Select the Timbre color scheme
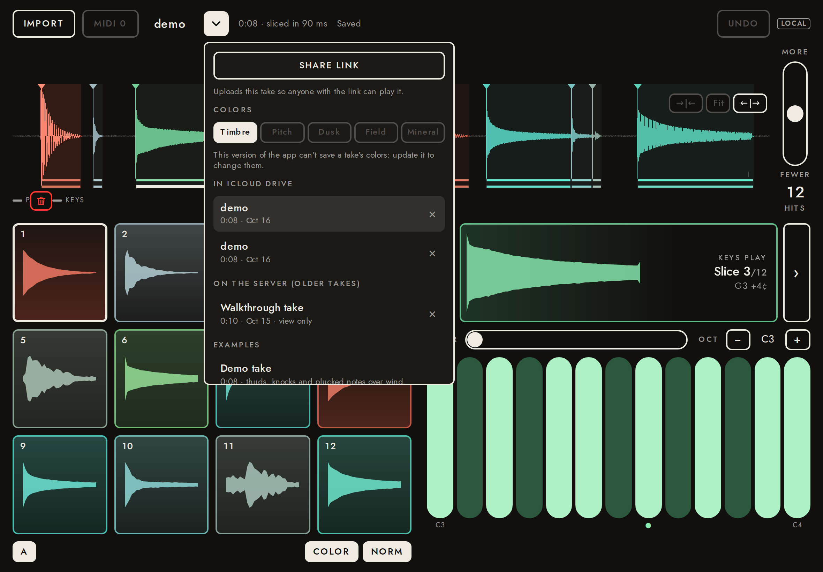Viewport: 823px width, 572px height. [x=235, y=132]
